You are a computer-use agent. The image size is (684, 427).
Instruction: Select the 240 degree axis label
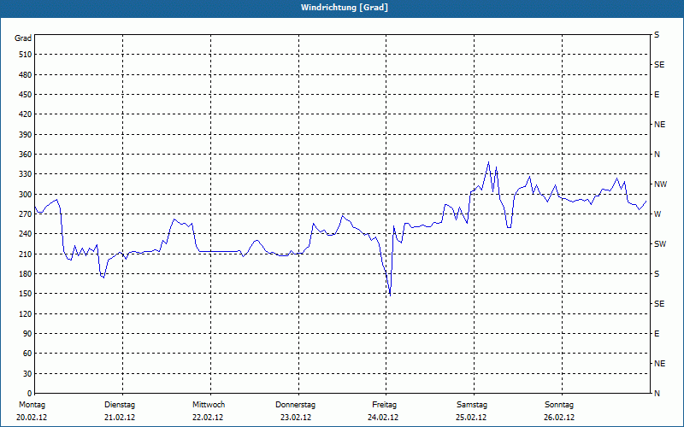(26, 234)
